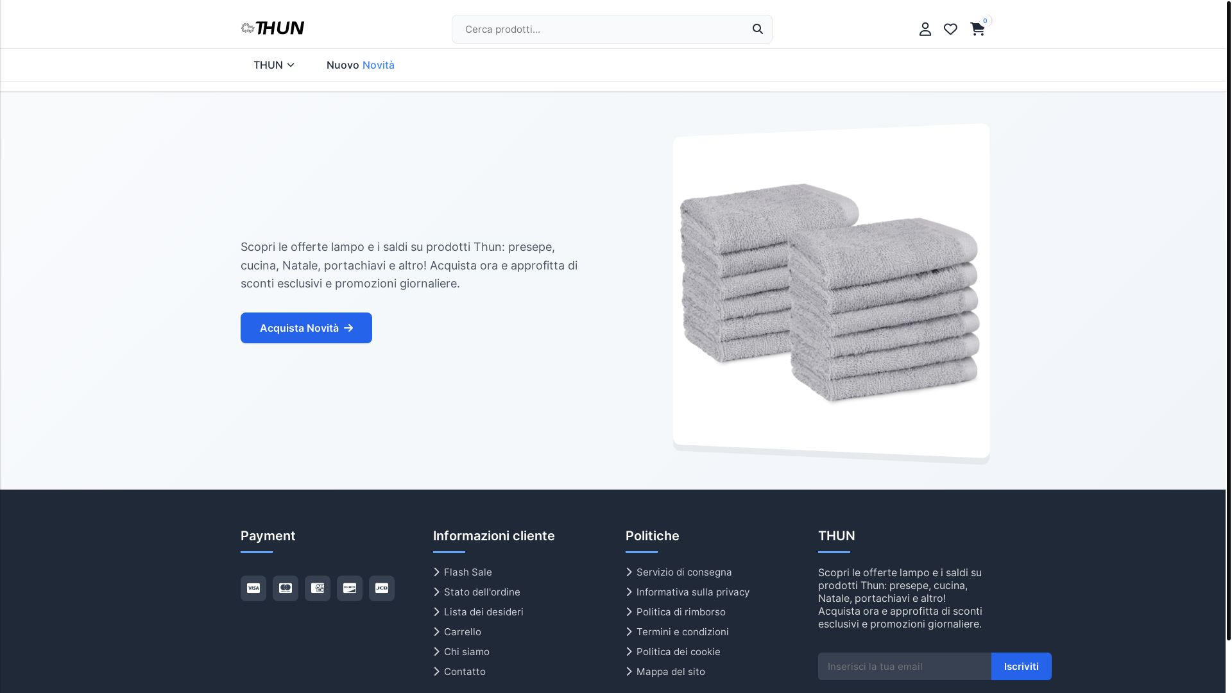
Task: Open the Stato dell'ordine link
Action: click(x=477, y=592)
